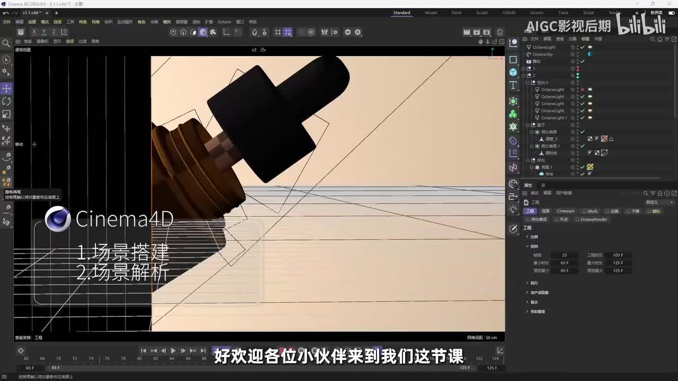Go to the end of the timeline

click(x=203, y=350)
